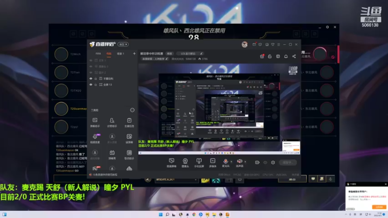Open the gift box icon with red badge

(x=262, y=56)
